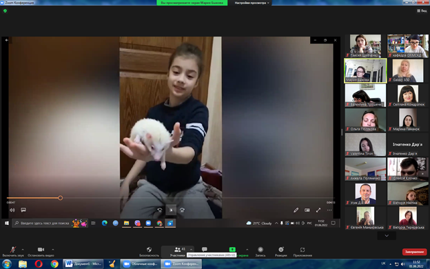Unmute microphone with Включить звук button
The width and height of the screenshot is (430, 269).
[13, 252]
